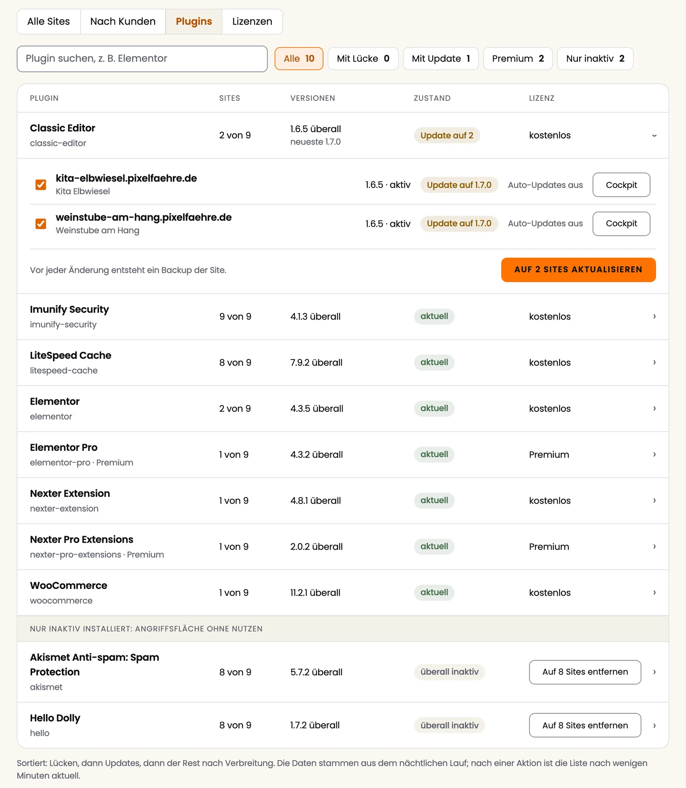Click überall inaktiv badge for Hello Dolly
Viewport: 686px width, 788px height.
click(449, 725)
